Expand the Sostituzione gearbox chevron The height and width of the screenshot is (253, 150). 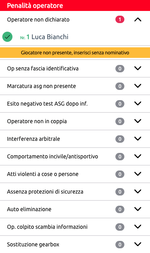tap(138, 244)
